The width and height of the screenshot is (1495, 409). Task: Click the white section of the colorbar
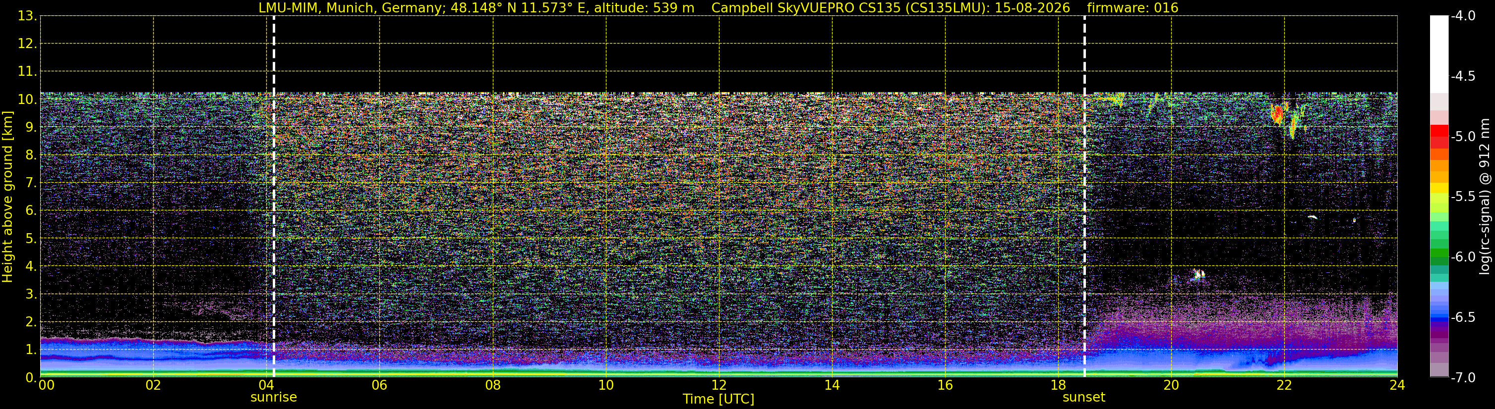[1438, 54]
